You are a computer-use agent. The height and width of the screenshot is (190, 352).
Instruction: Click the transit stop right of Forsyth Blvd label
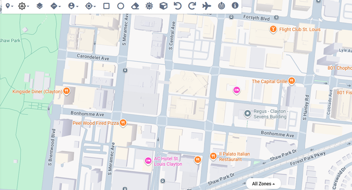(276, 17)
